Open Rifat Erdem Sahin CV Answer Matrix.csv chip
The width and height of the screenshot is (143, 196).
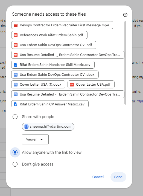click(x=50, y=103)
